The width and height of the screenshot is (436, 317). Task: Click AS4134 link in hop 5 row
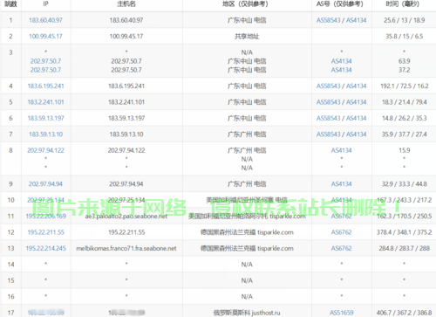(356, 102)
